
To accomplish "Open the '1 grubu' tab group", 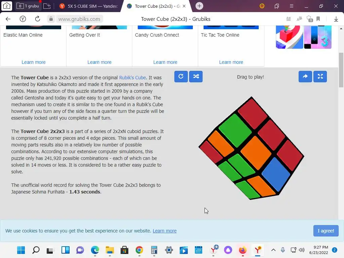I will (28, 6).
